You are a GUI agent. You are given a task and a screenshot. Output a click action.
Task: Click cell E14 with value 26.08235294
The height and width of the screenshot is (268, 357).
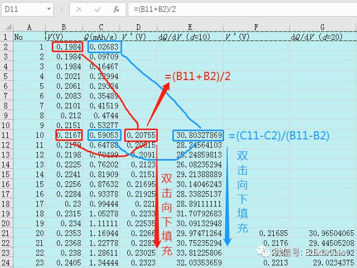pyautogui.click(x=190, y=165)
